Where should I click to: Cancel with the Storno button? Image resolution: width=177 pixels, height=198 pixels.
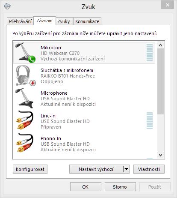click(x=120, y=187)
